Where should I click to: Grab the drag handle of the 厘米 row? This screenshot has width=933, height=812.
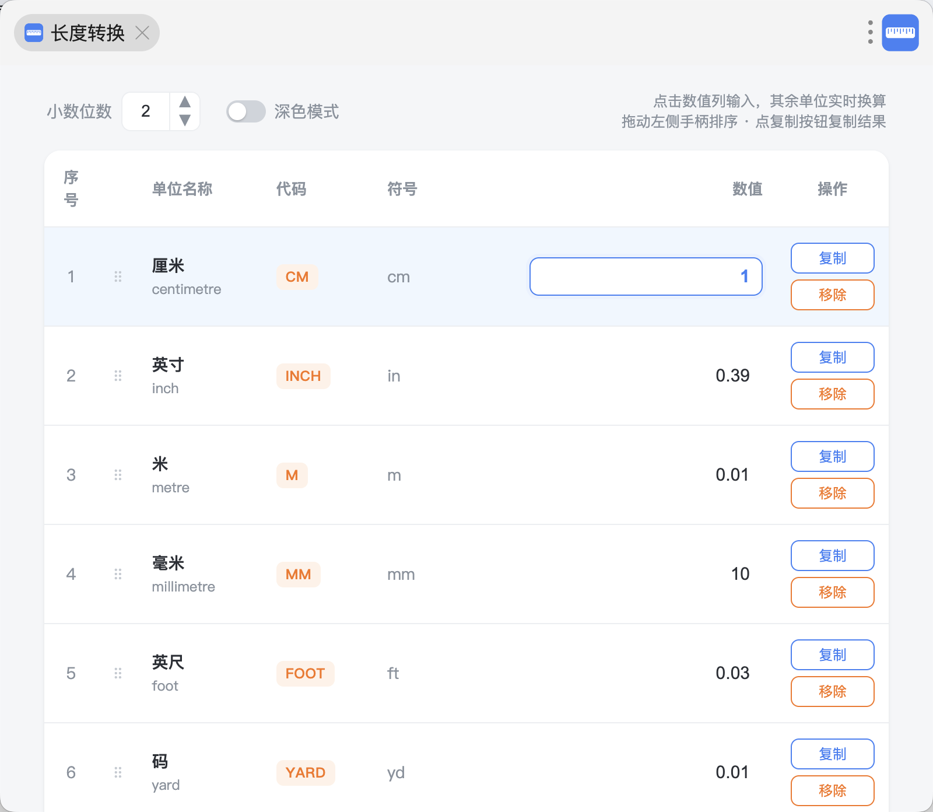[x=118, y=276]
